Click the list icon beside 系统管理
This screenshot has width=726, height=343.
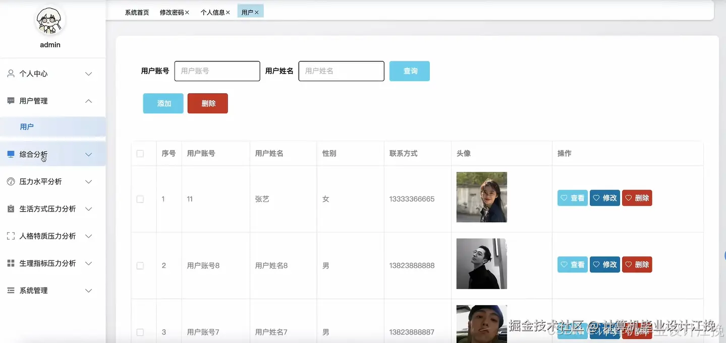(11, 291)
